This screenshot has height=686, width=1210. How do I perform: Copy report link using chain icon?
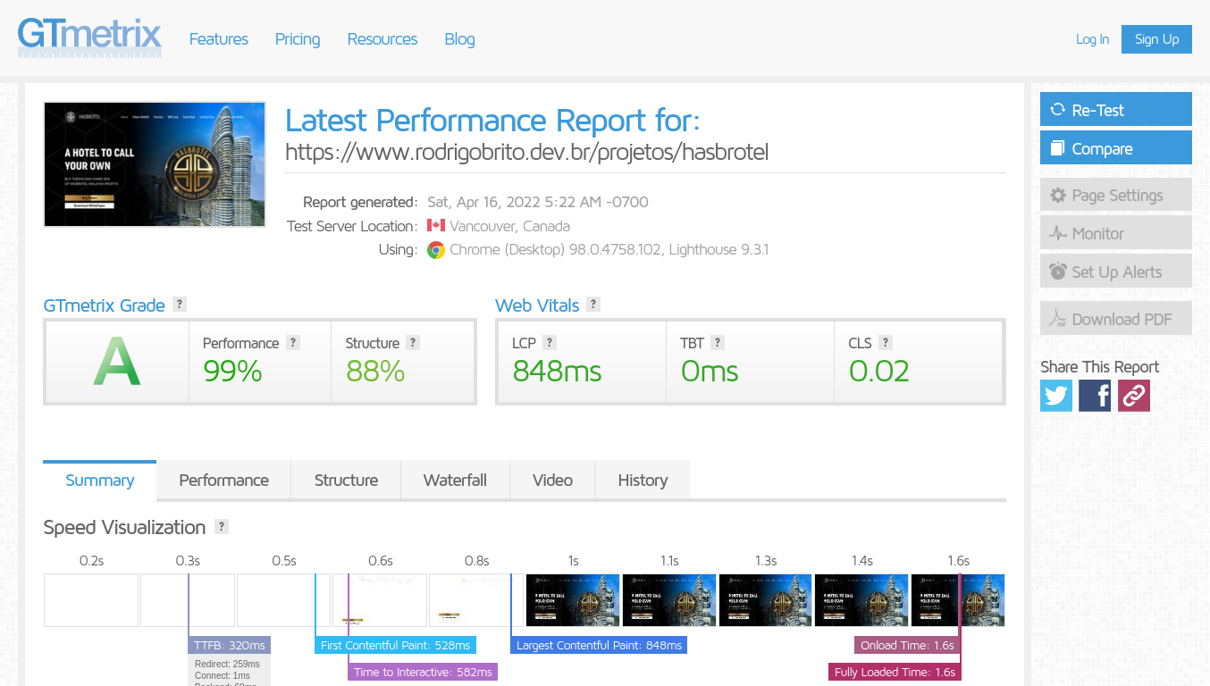(x=1134, y=396)
